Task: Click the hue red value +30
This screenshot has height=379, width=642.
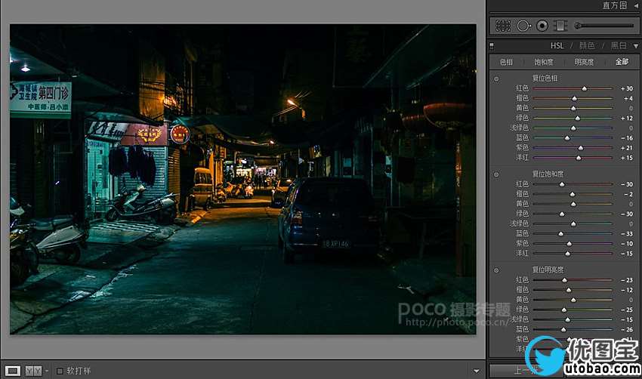Action: 627,88
